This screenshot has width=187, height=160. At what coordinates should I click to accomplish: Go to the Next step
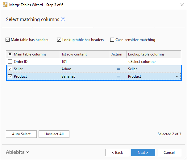pyautogui.click(x=143, y=153)
